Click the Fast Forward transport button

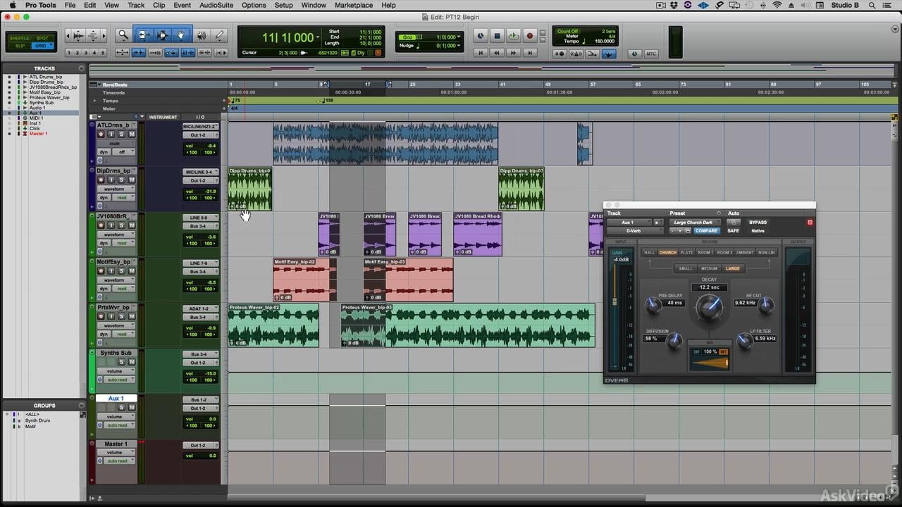tap(514, 53)
